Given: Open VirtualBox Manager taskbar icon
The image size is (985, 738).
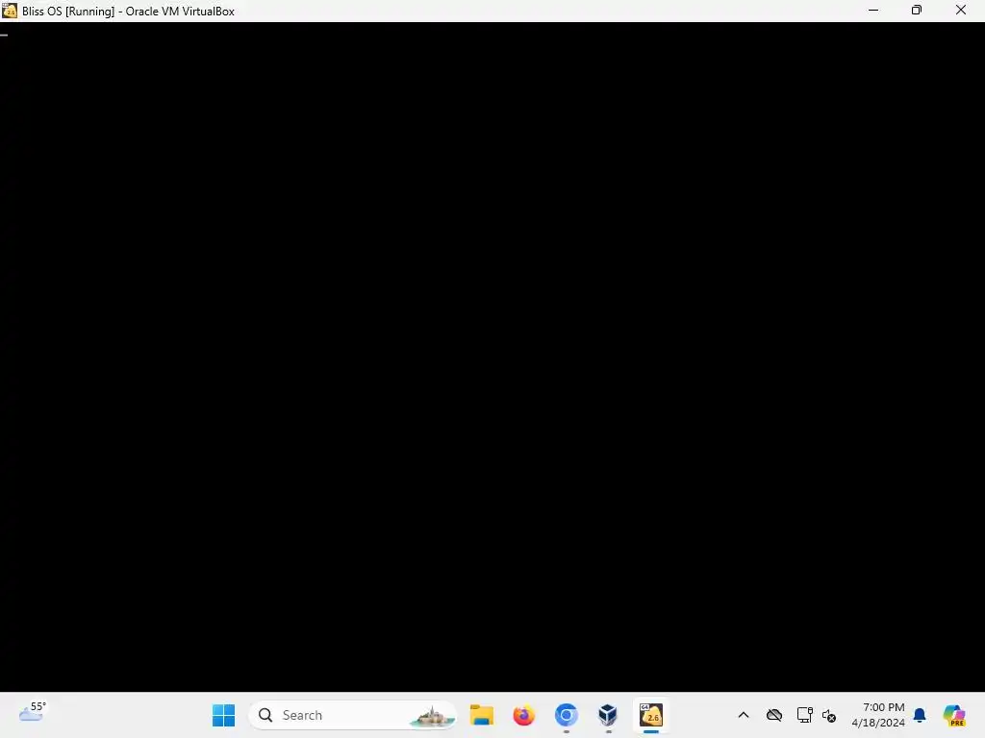Looking at the screenshot, I should (608, 715).
